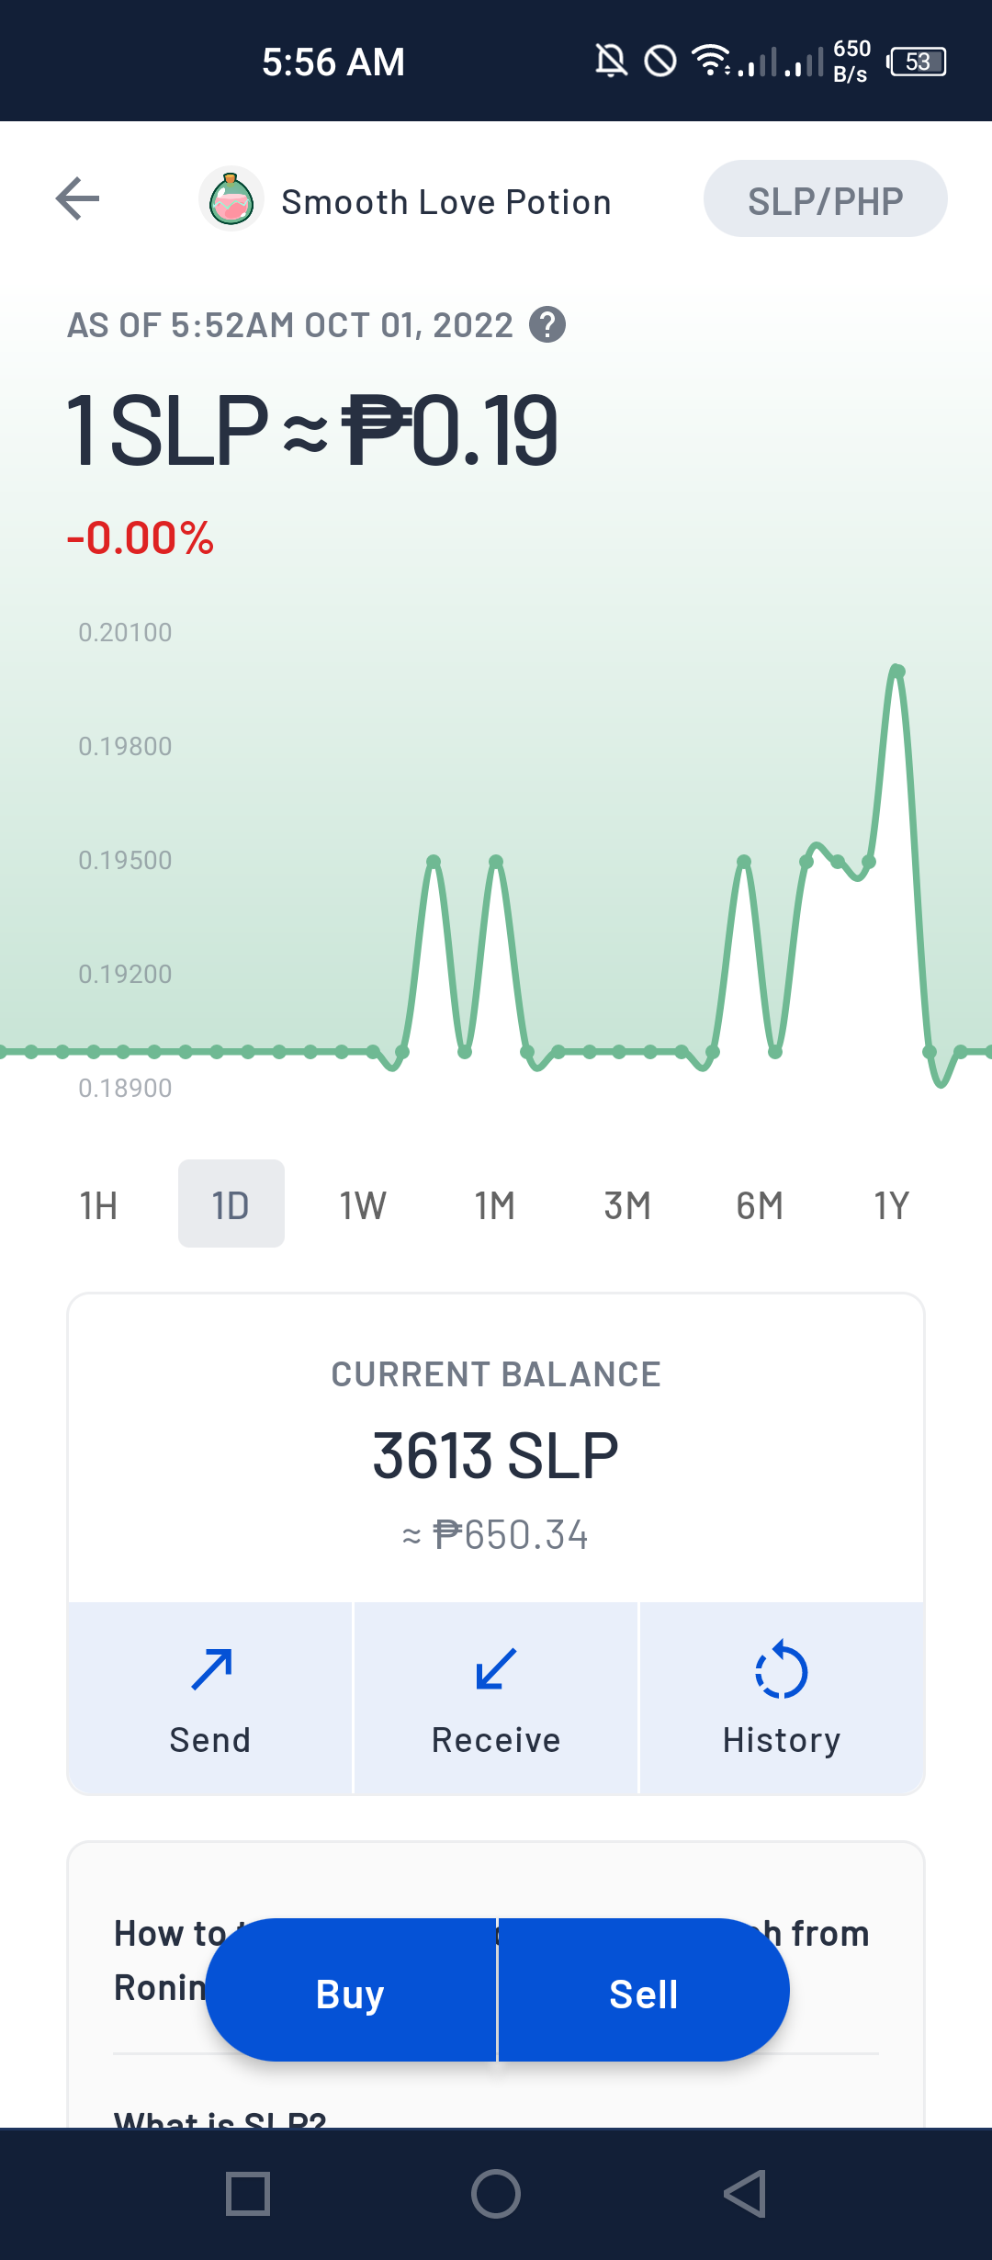Select the 3M chart range
The image size is (992, 2260).
(627, 1204)
